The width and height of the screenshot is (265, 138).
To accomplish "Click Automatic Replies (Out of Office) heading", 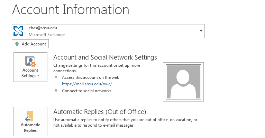I will (100, 112).
